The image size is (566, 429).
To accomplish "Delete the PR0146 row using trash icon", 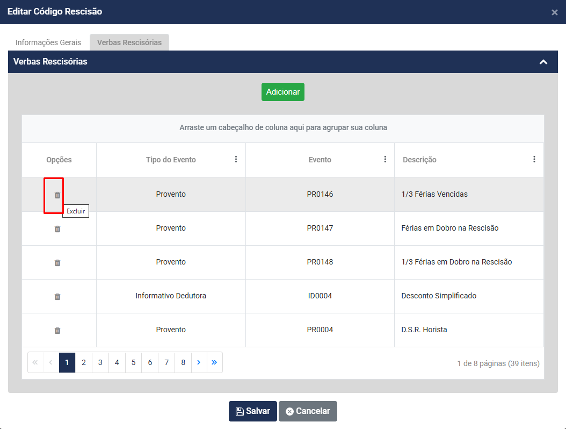I will pyautogui.click(x=57, y=195).
